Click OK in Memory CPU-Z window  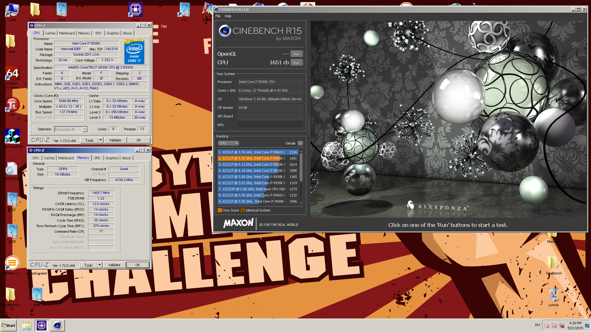tap(138, 265)
